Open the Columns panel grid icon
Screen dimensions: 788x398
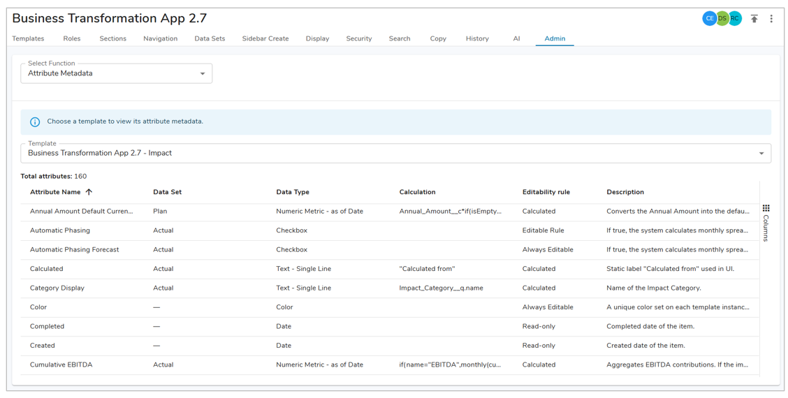tap(766, 208)
